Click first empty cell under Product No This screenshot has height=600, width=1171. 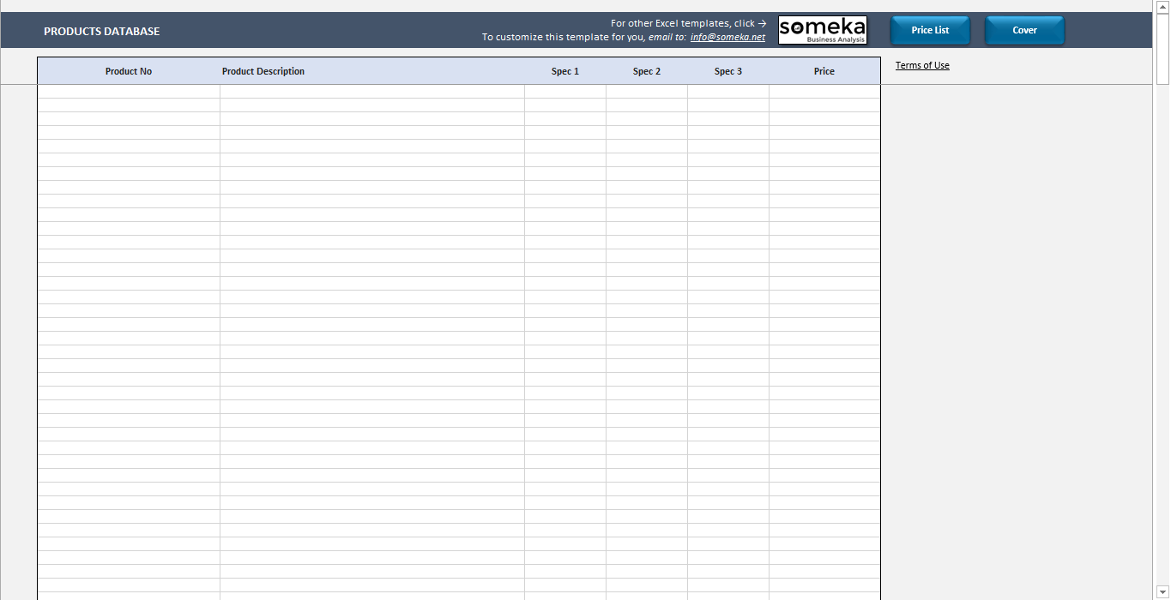click(129, 92)
